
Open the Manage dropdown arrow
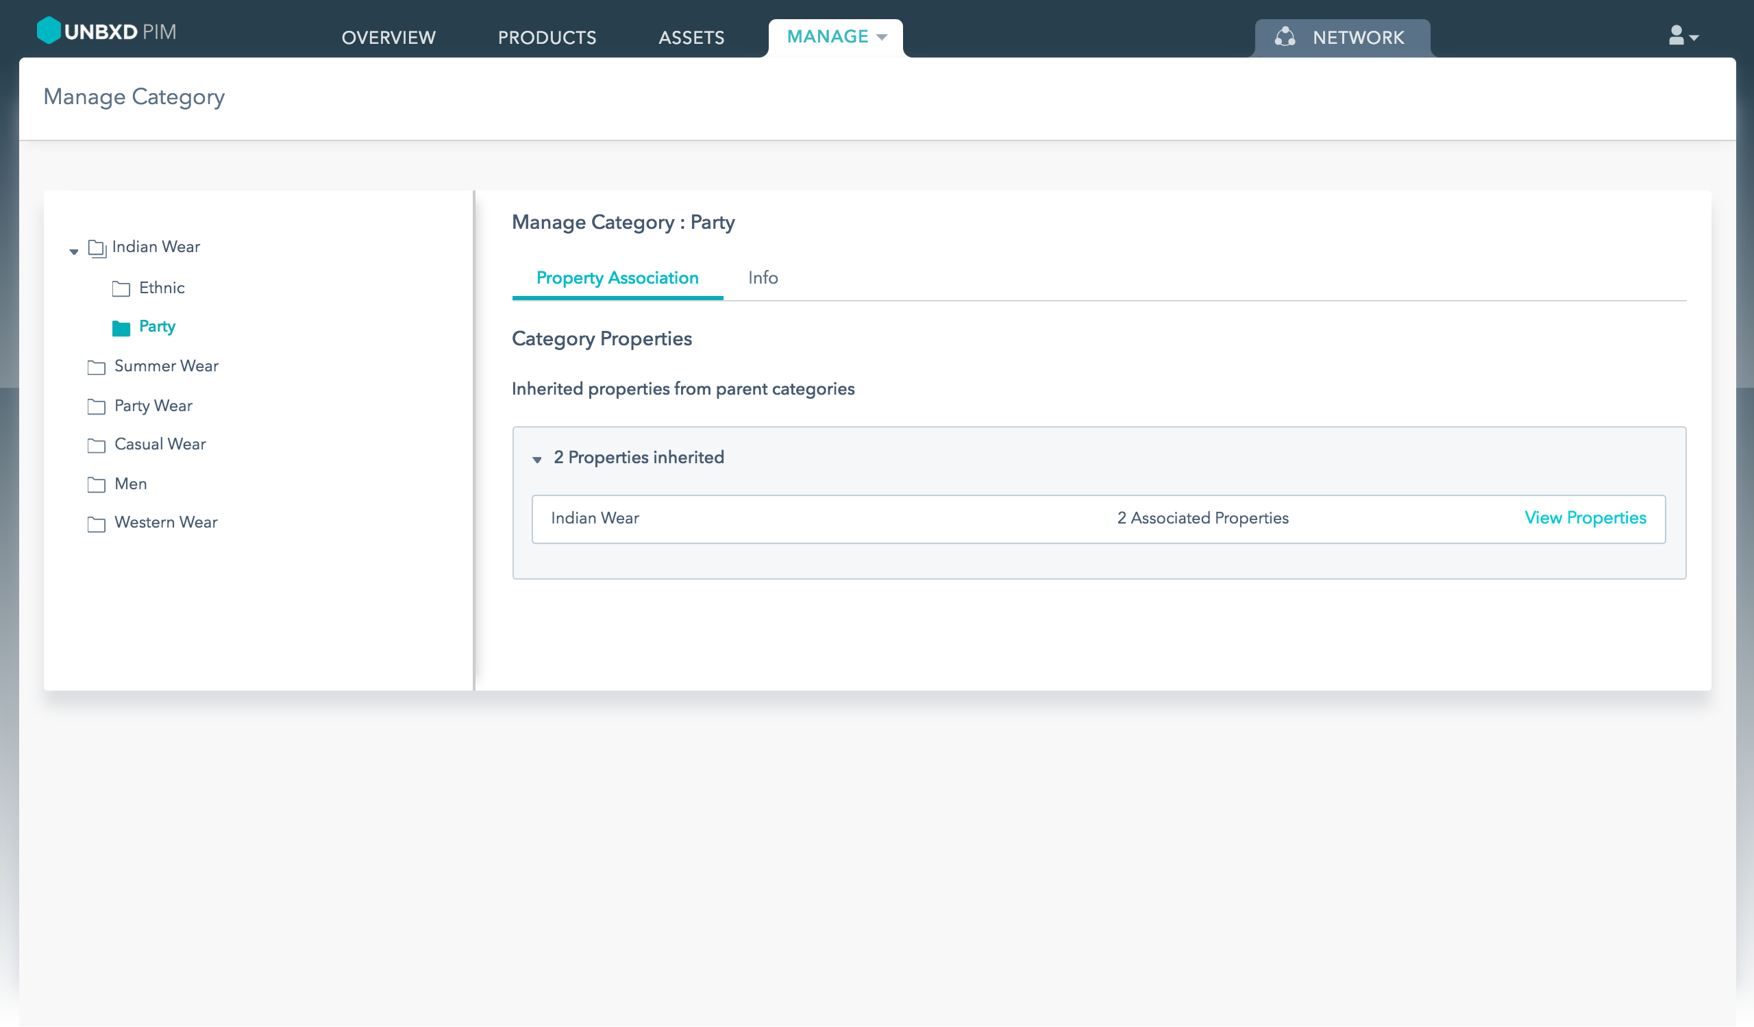coord(882,38)
